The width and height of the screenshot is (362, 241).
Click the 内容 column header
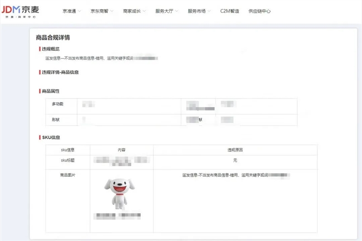tap(122, 150)
